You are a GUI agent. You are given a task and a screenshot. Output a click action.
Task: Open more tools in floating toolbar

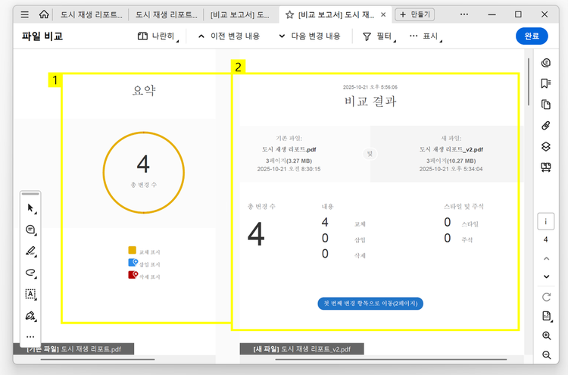[30, 337]
